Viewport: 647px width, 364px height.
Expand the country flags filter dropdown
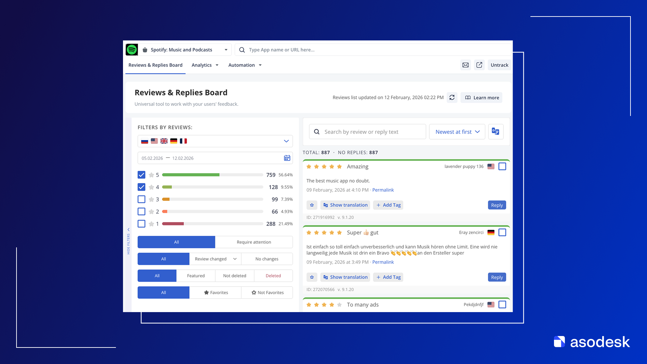click(x=286, y=141)
